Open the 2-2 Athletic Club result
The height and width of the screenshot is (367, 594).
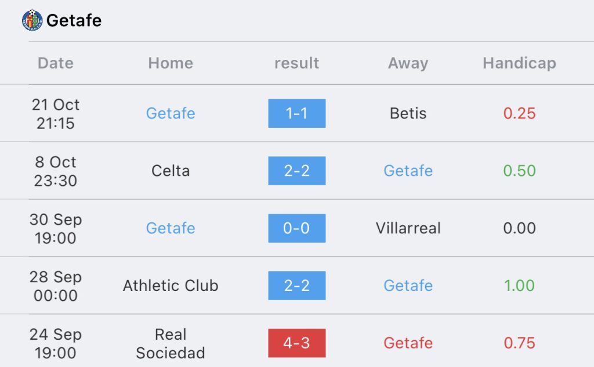(x=296, y=286)
